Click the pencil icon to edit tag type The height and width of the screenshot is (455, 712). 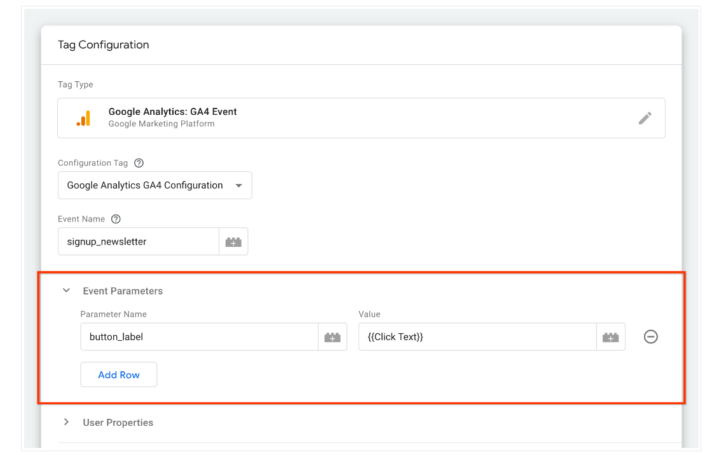(645, 118)
